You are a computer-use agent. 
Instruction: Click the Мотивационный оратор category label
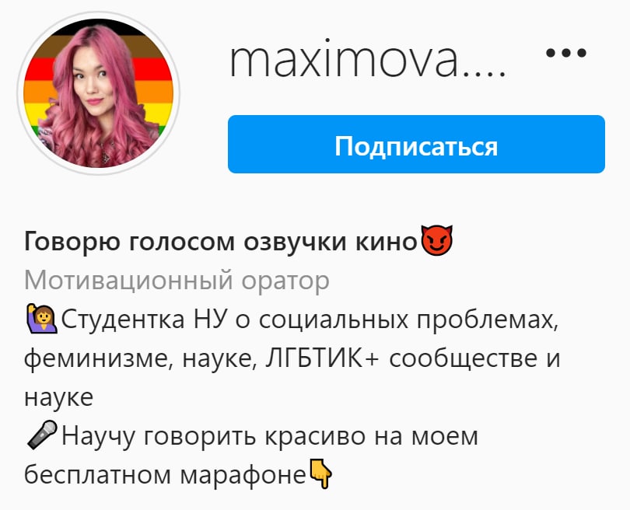(177, 281)
